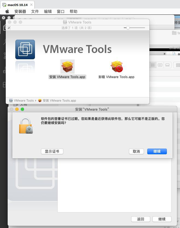Screen dimensions: 180x228
Task: Open the 编辑 menu
Action: (48, 11)
